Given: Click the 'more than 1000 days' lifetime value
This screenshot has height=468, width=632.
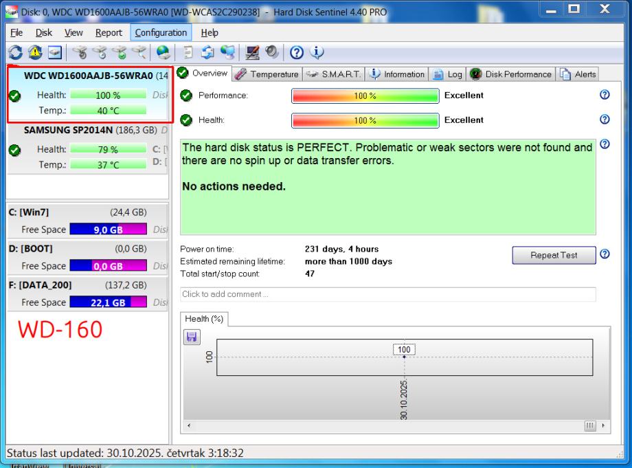Looking at the screenshot, I should [x=349, y=261].
